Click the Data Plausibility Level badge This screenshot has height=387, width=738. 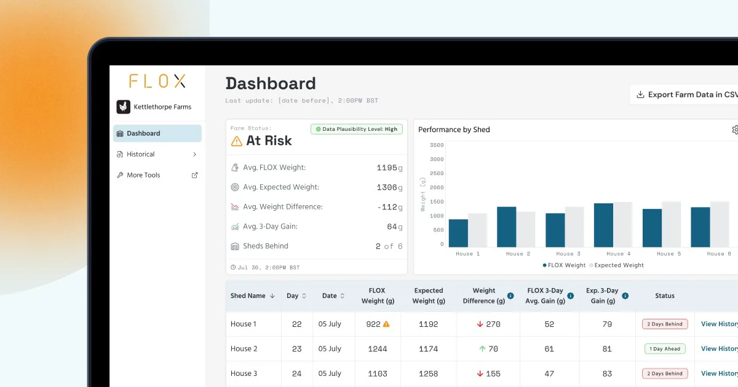click(357, 129)
